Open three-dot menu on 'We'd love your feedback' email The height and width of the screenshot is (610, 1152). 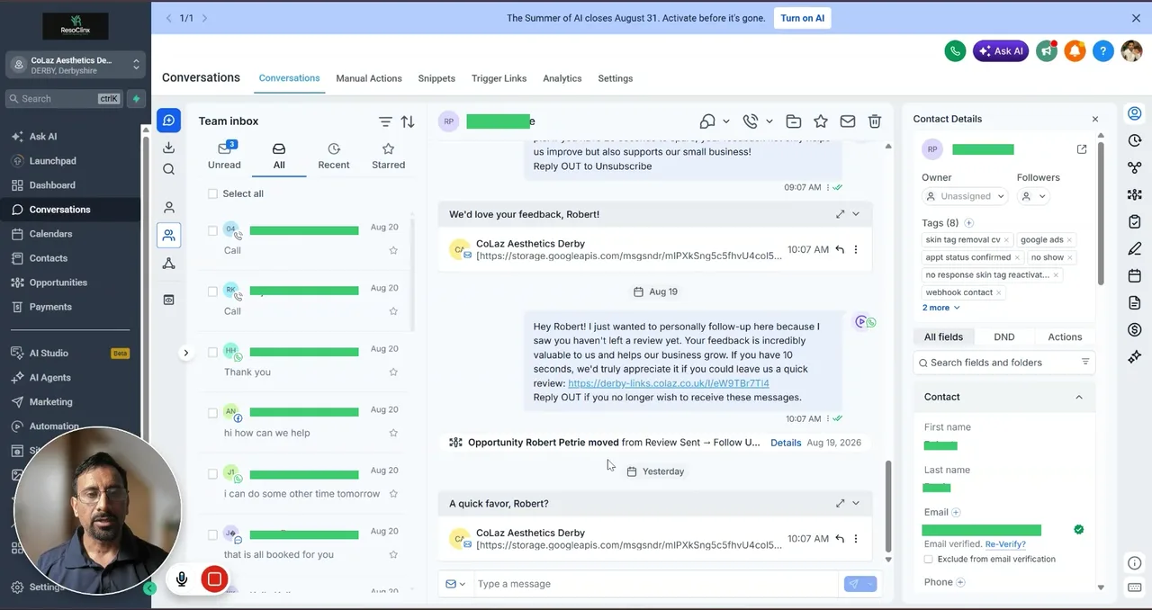click(x=856, y=249)
